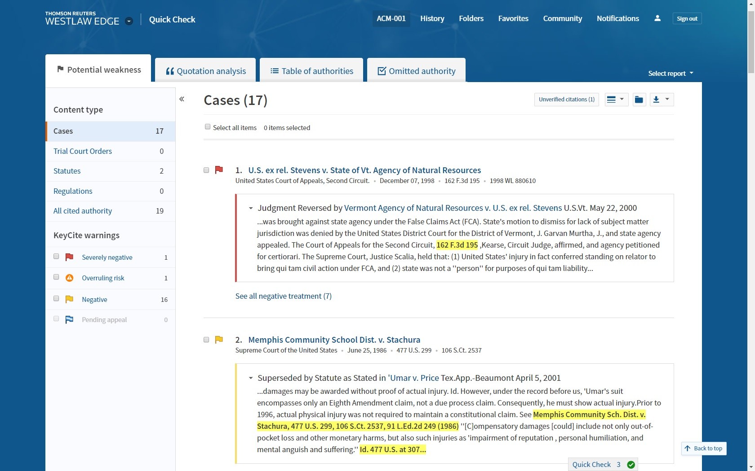Click the download delivery icon
The height and width of the screenshot is (471, 755).
click(657, 100)
